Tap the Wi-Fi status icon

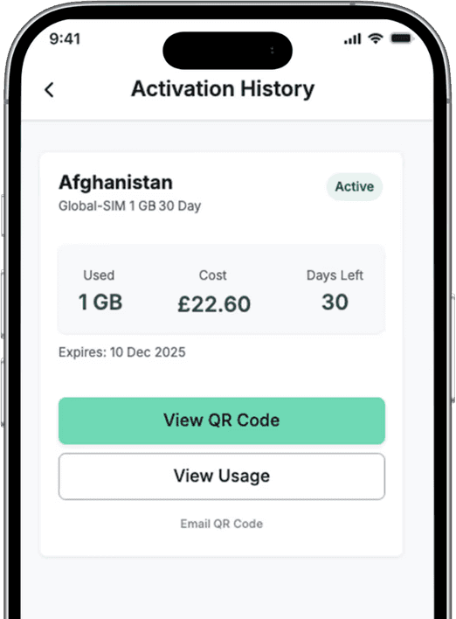click(376, 38)
